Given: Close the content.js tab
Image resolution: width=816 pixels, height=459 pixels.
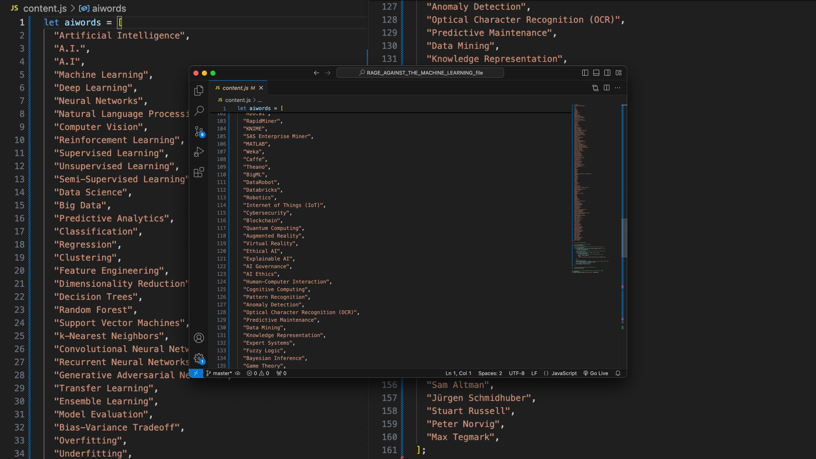Looking at the screenshot, I should tap(261, 88).
